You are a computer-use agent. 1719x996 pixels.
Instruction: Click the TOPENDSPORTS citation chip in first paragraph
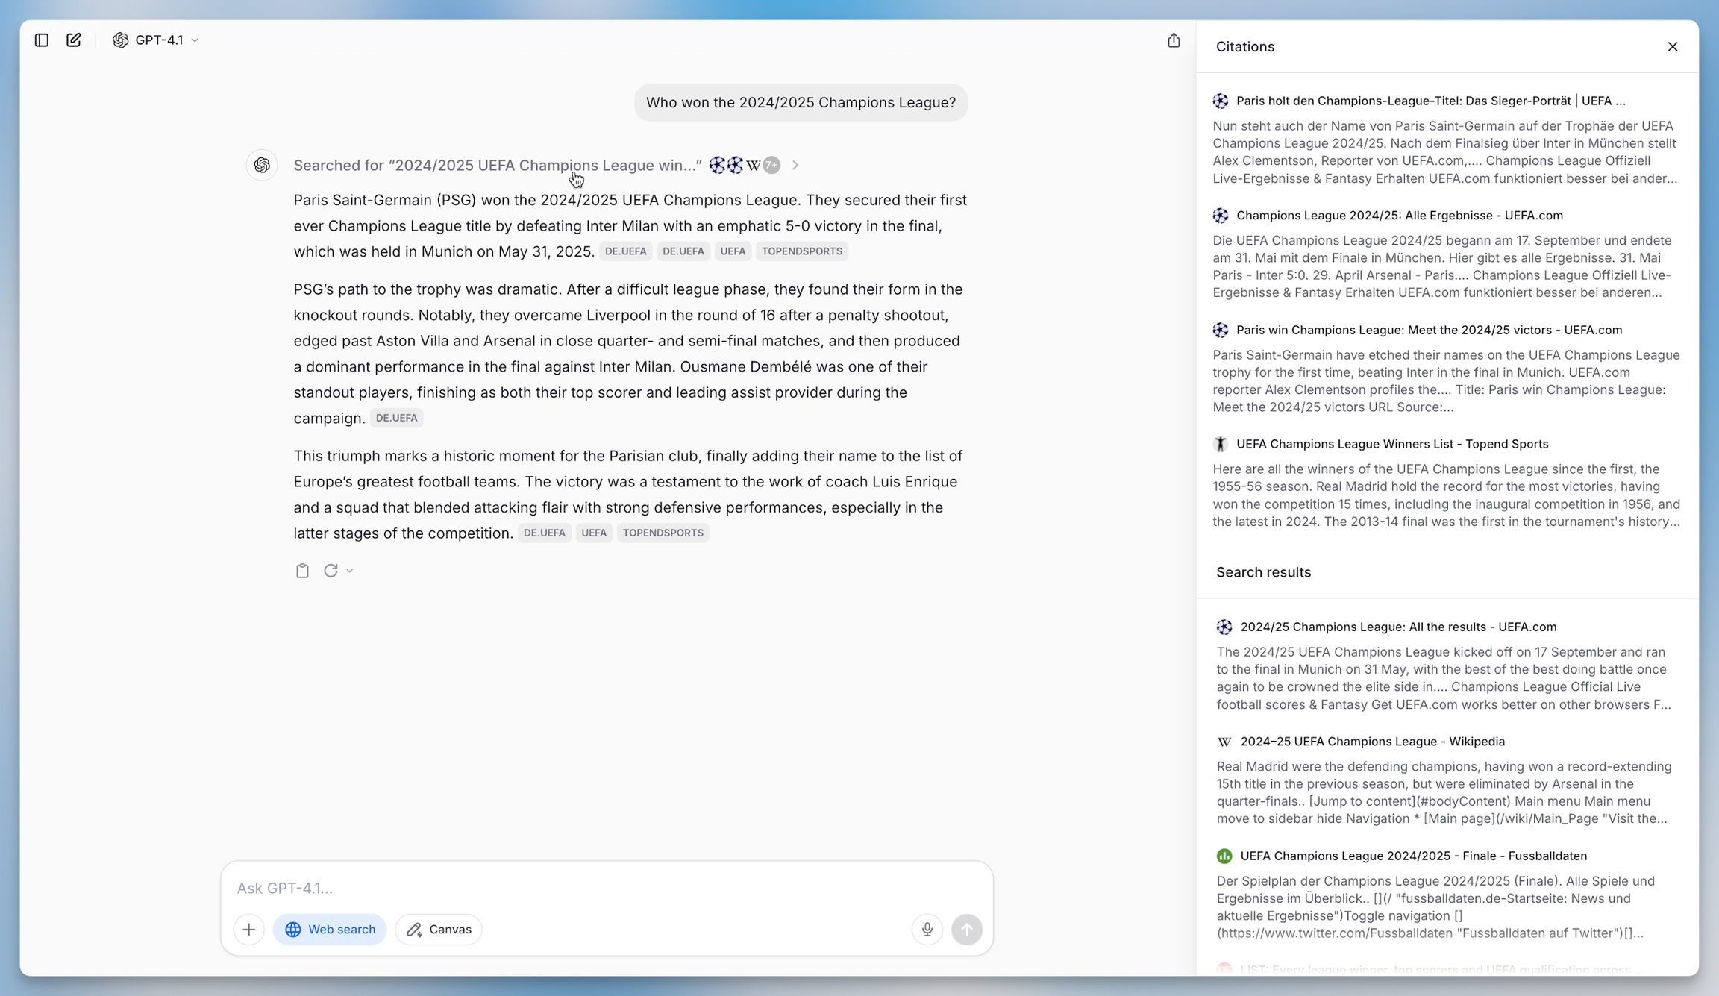[x=801, y=251]
